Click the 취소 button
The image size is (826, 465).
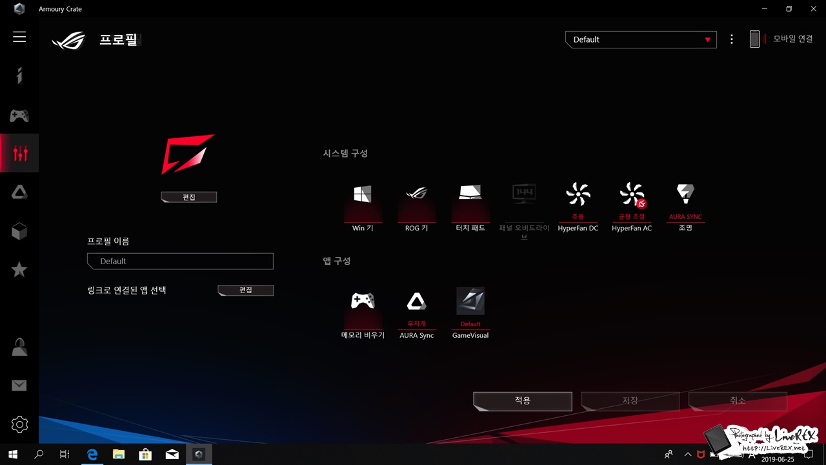[738, 401]
